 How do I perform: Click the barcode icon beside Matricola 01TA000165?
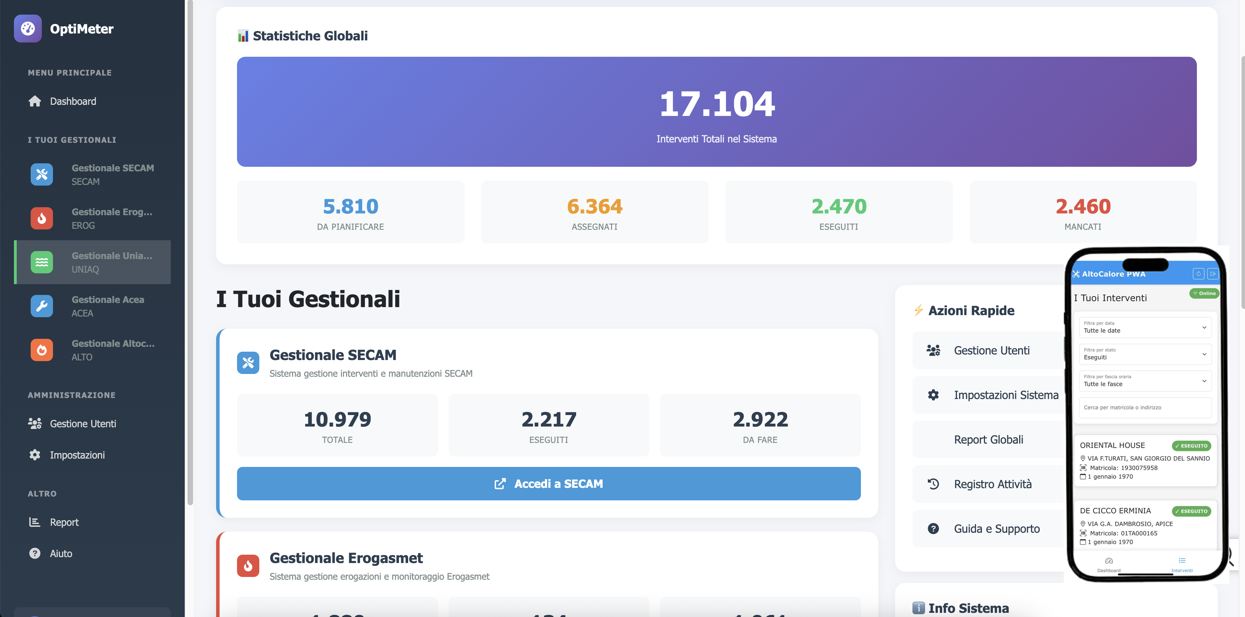pos(1083,533)
